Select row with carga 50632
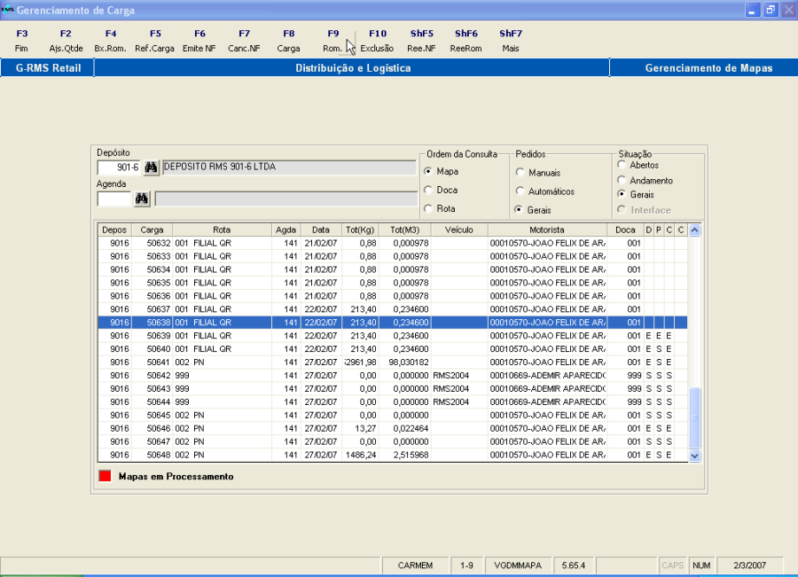Screen dimensions: 798x577 point(393,243)
